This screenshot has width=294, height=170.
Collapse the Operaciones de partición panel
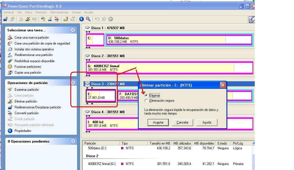click(x=73, y=83)
